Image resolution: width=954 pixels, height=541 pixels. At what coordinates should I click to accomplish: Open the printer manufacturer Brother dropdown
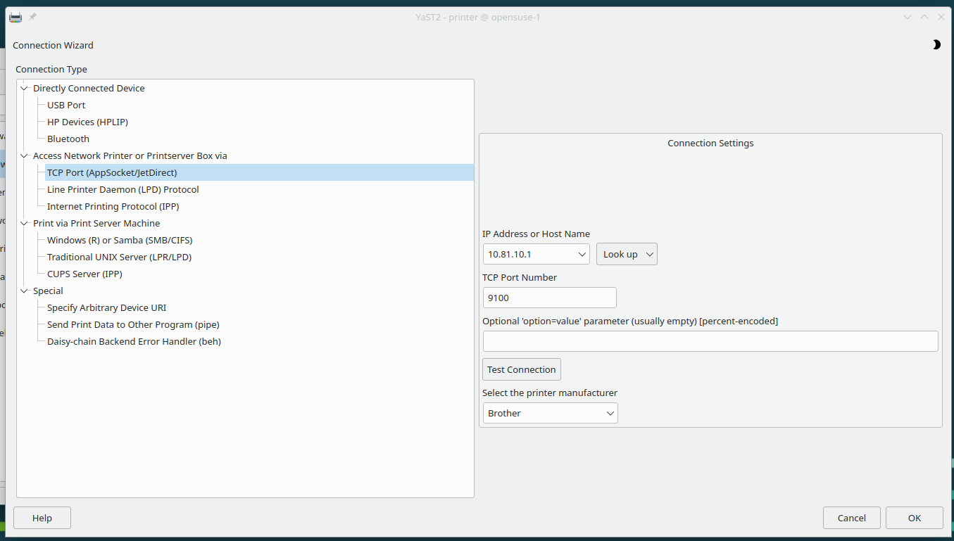[x=550, y=413]
